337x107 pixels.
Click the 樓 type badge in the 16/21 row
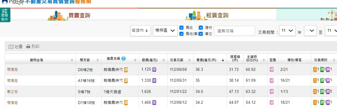(x=272, y=81)
